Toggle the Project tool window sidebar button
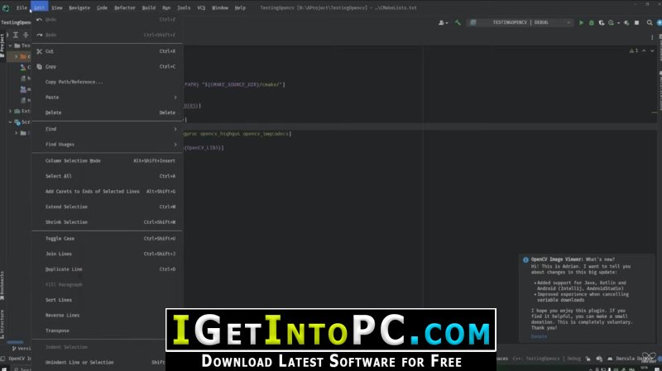Screen dimensions: 662x371 coord(2,45)
